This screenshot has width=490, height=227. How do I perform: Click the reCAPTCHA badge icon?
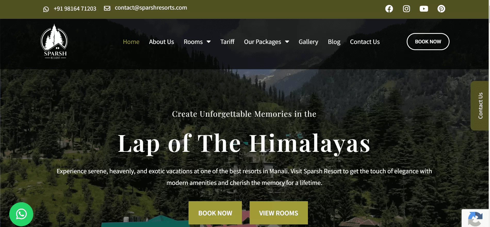(475, 218)
